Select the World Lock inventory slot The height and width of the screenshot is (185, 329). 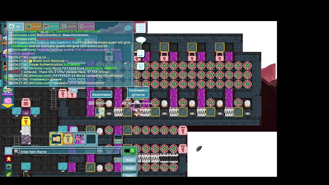tap(68, 139)
